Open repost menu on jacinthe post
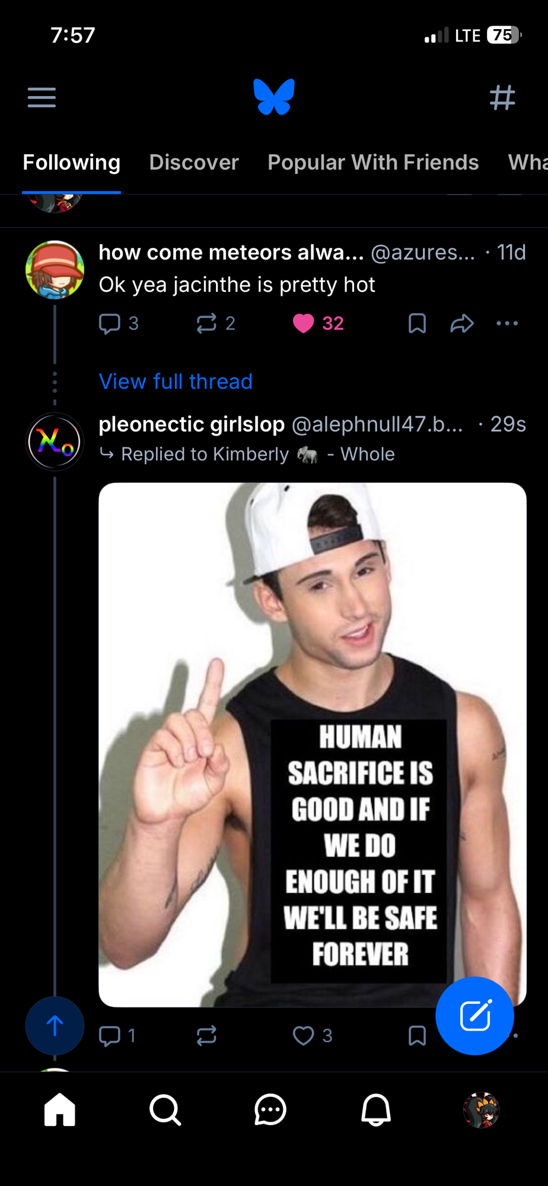The width and height of the screenshot is (548, 1186). point(206,323)
